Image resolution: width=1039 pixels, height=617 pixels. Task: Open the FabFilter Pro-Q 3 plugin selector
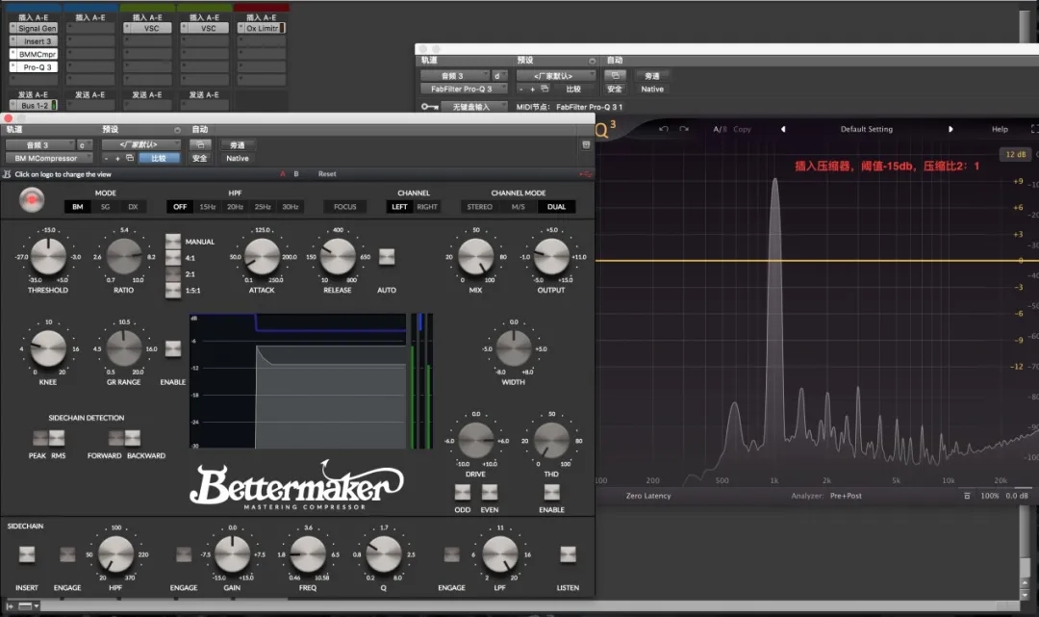click(x=465, y=89)
